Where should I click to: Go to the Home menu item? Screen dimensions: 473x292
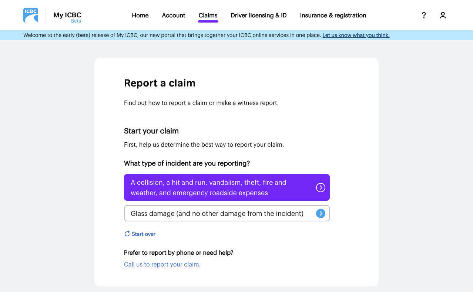click(140, 16)
